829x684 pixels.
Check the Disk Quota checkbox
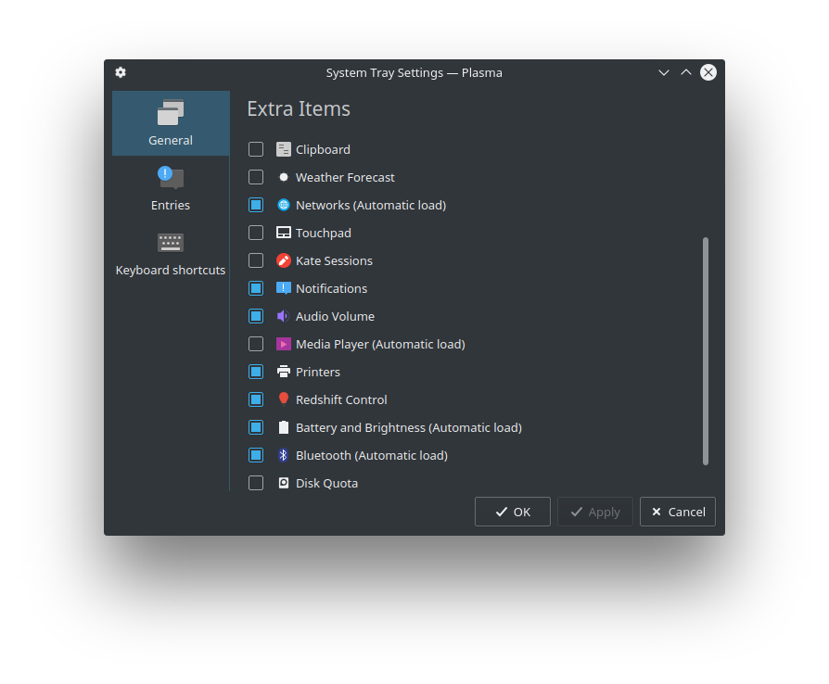coord(256,483)
